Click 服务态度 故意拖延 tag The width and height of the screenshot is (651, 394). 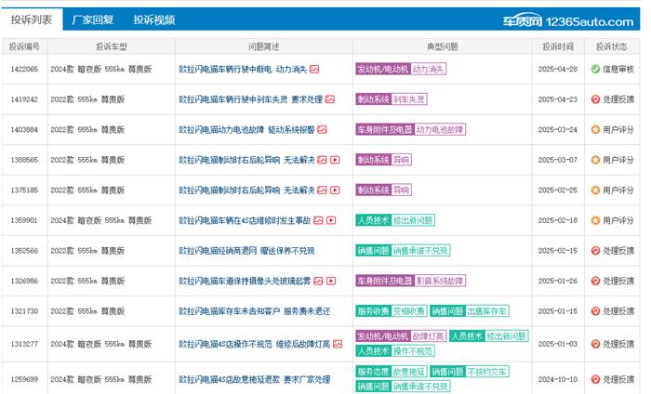coord(392,372)
